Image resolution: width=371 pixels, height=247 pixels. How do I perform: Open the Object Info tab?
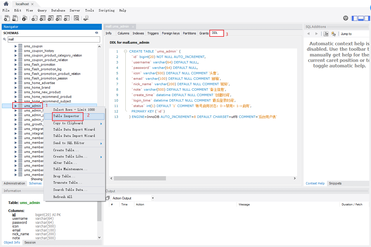point(12,242)
